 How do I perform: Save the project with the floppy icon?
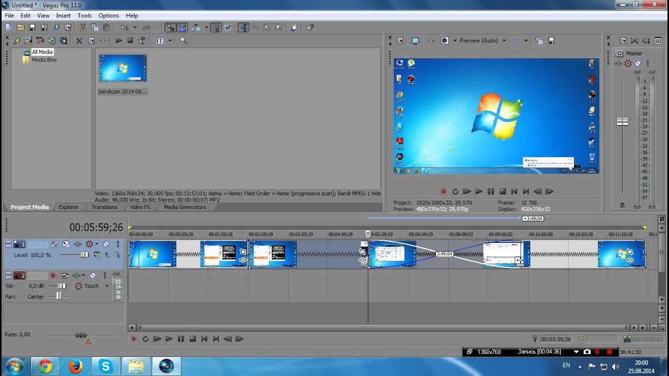(x=32, y=28)
